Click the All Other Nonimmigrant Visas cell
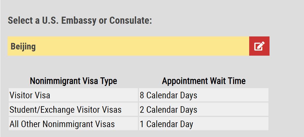 (x=73, y=124)
